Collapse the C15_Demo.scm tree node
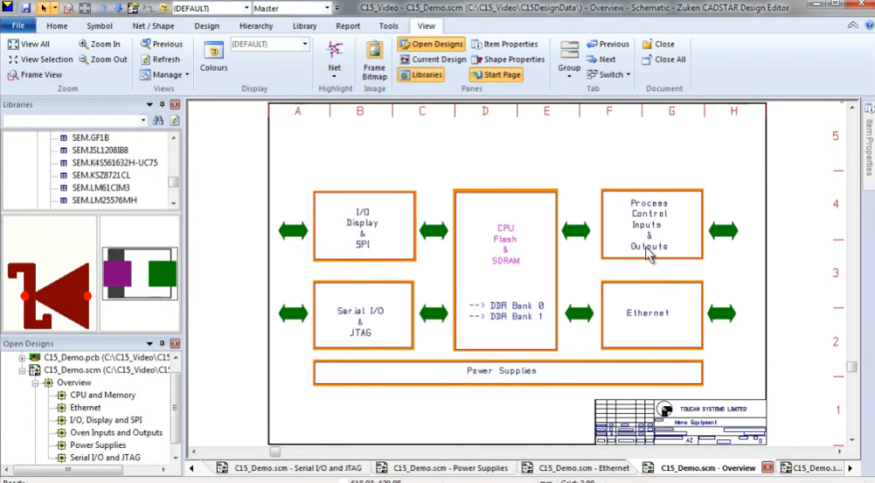This screenshot has height=483, width=875. click(21, 369)
